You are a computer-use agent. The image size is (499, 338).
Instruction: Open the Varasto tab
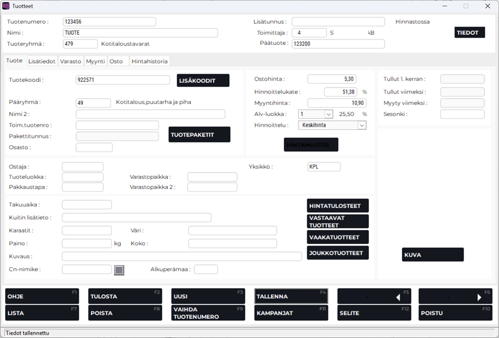70,61
